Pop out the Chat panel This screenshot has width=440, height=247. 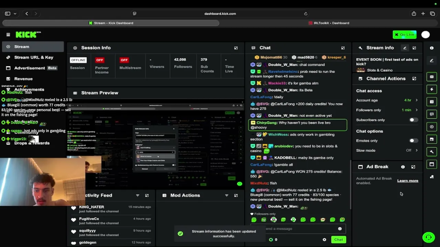pos(343,48)
